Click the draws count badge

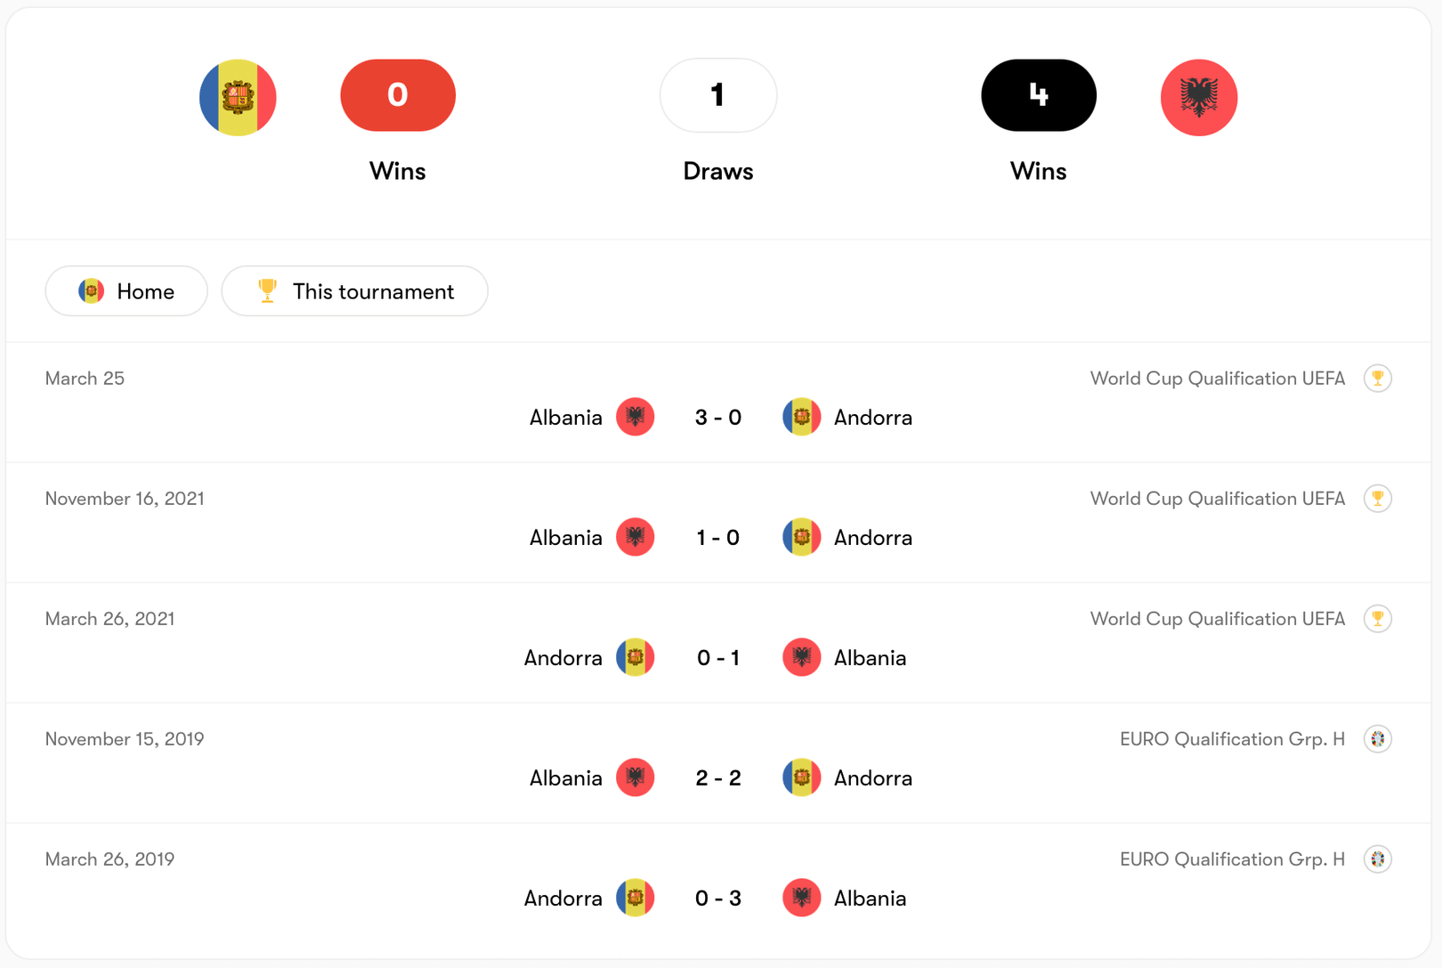718,95
